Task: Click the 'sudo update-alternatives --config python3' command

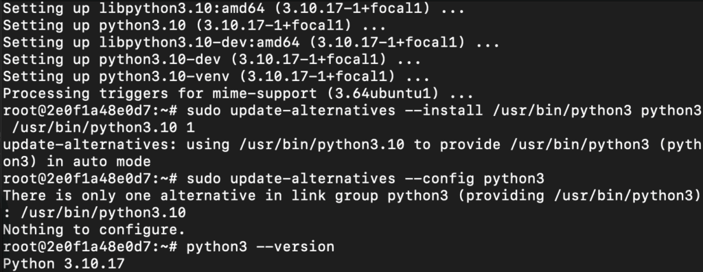Action: pos(365,179)
